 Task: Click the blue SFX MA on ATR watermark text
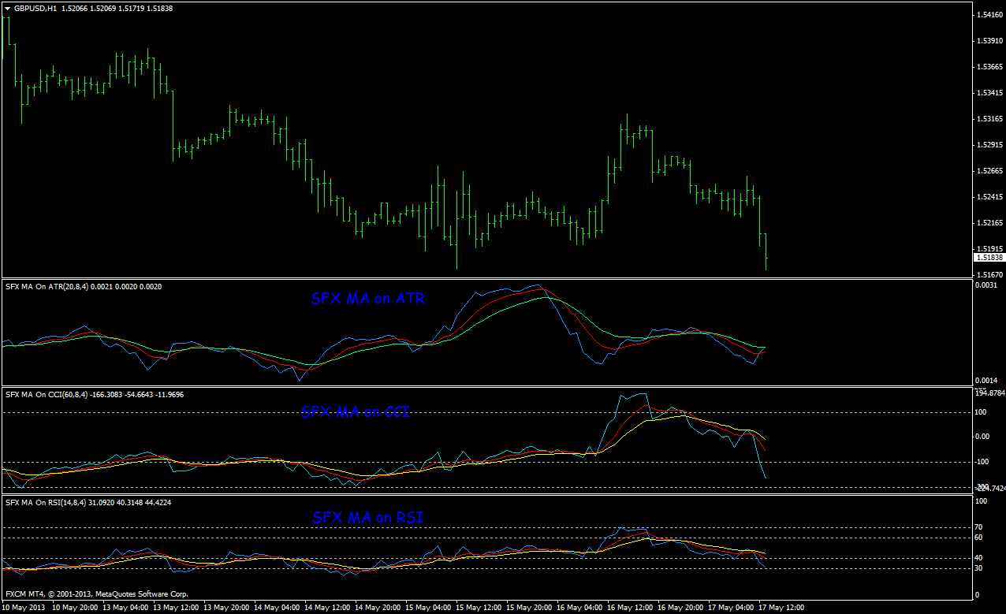coord(368,299)
